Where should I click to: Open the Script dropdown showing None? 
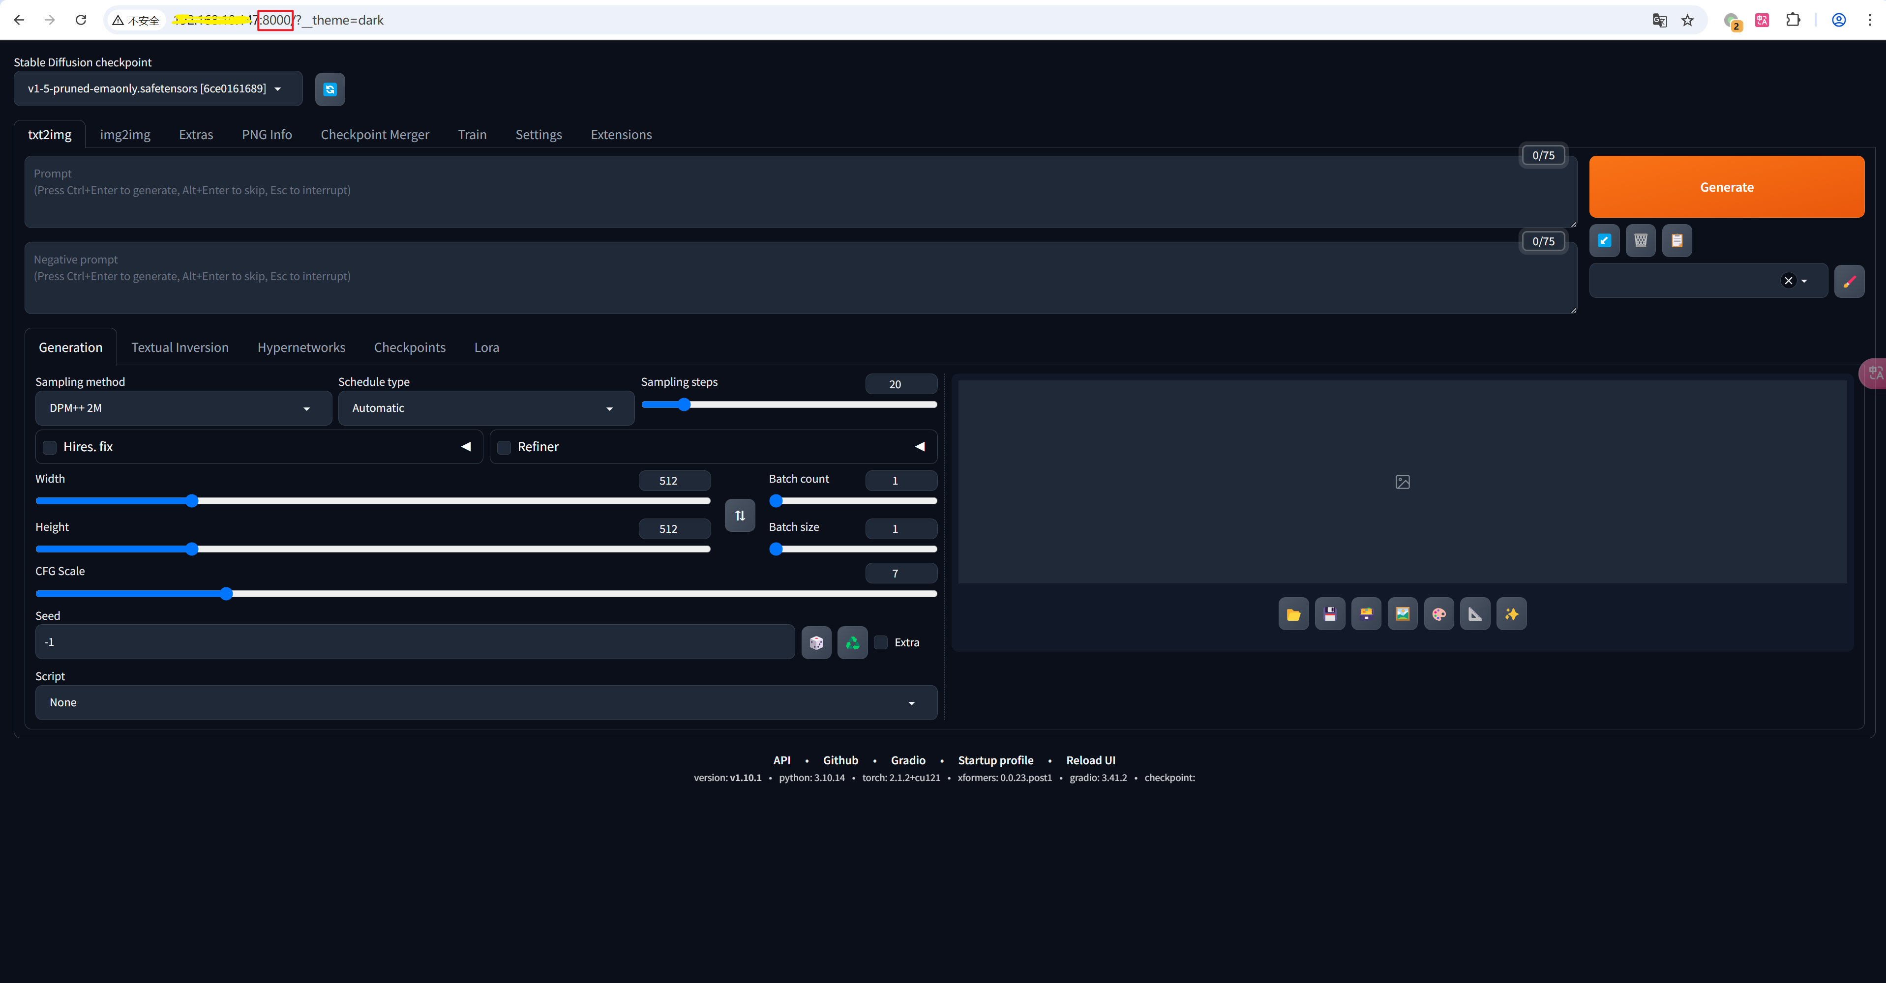click(485, 702)
